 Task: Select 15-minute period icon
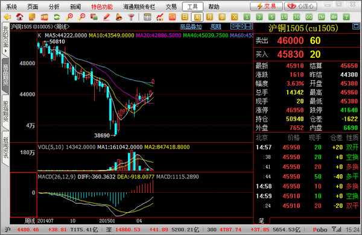pos(284,17)
